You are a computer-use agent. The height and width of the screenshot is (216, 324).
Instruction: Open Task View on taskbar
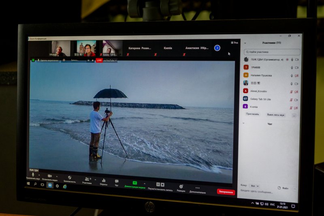[43, 184]
